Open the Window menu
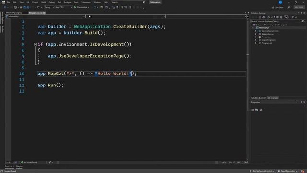 click(x=97, y=2)
